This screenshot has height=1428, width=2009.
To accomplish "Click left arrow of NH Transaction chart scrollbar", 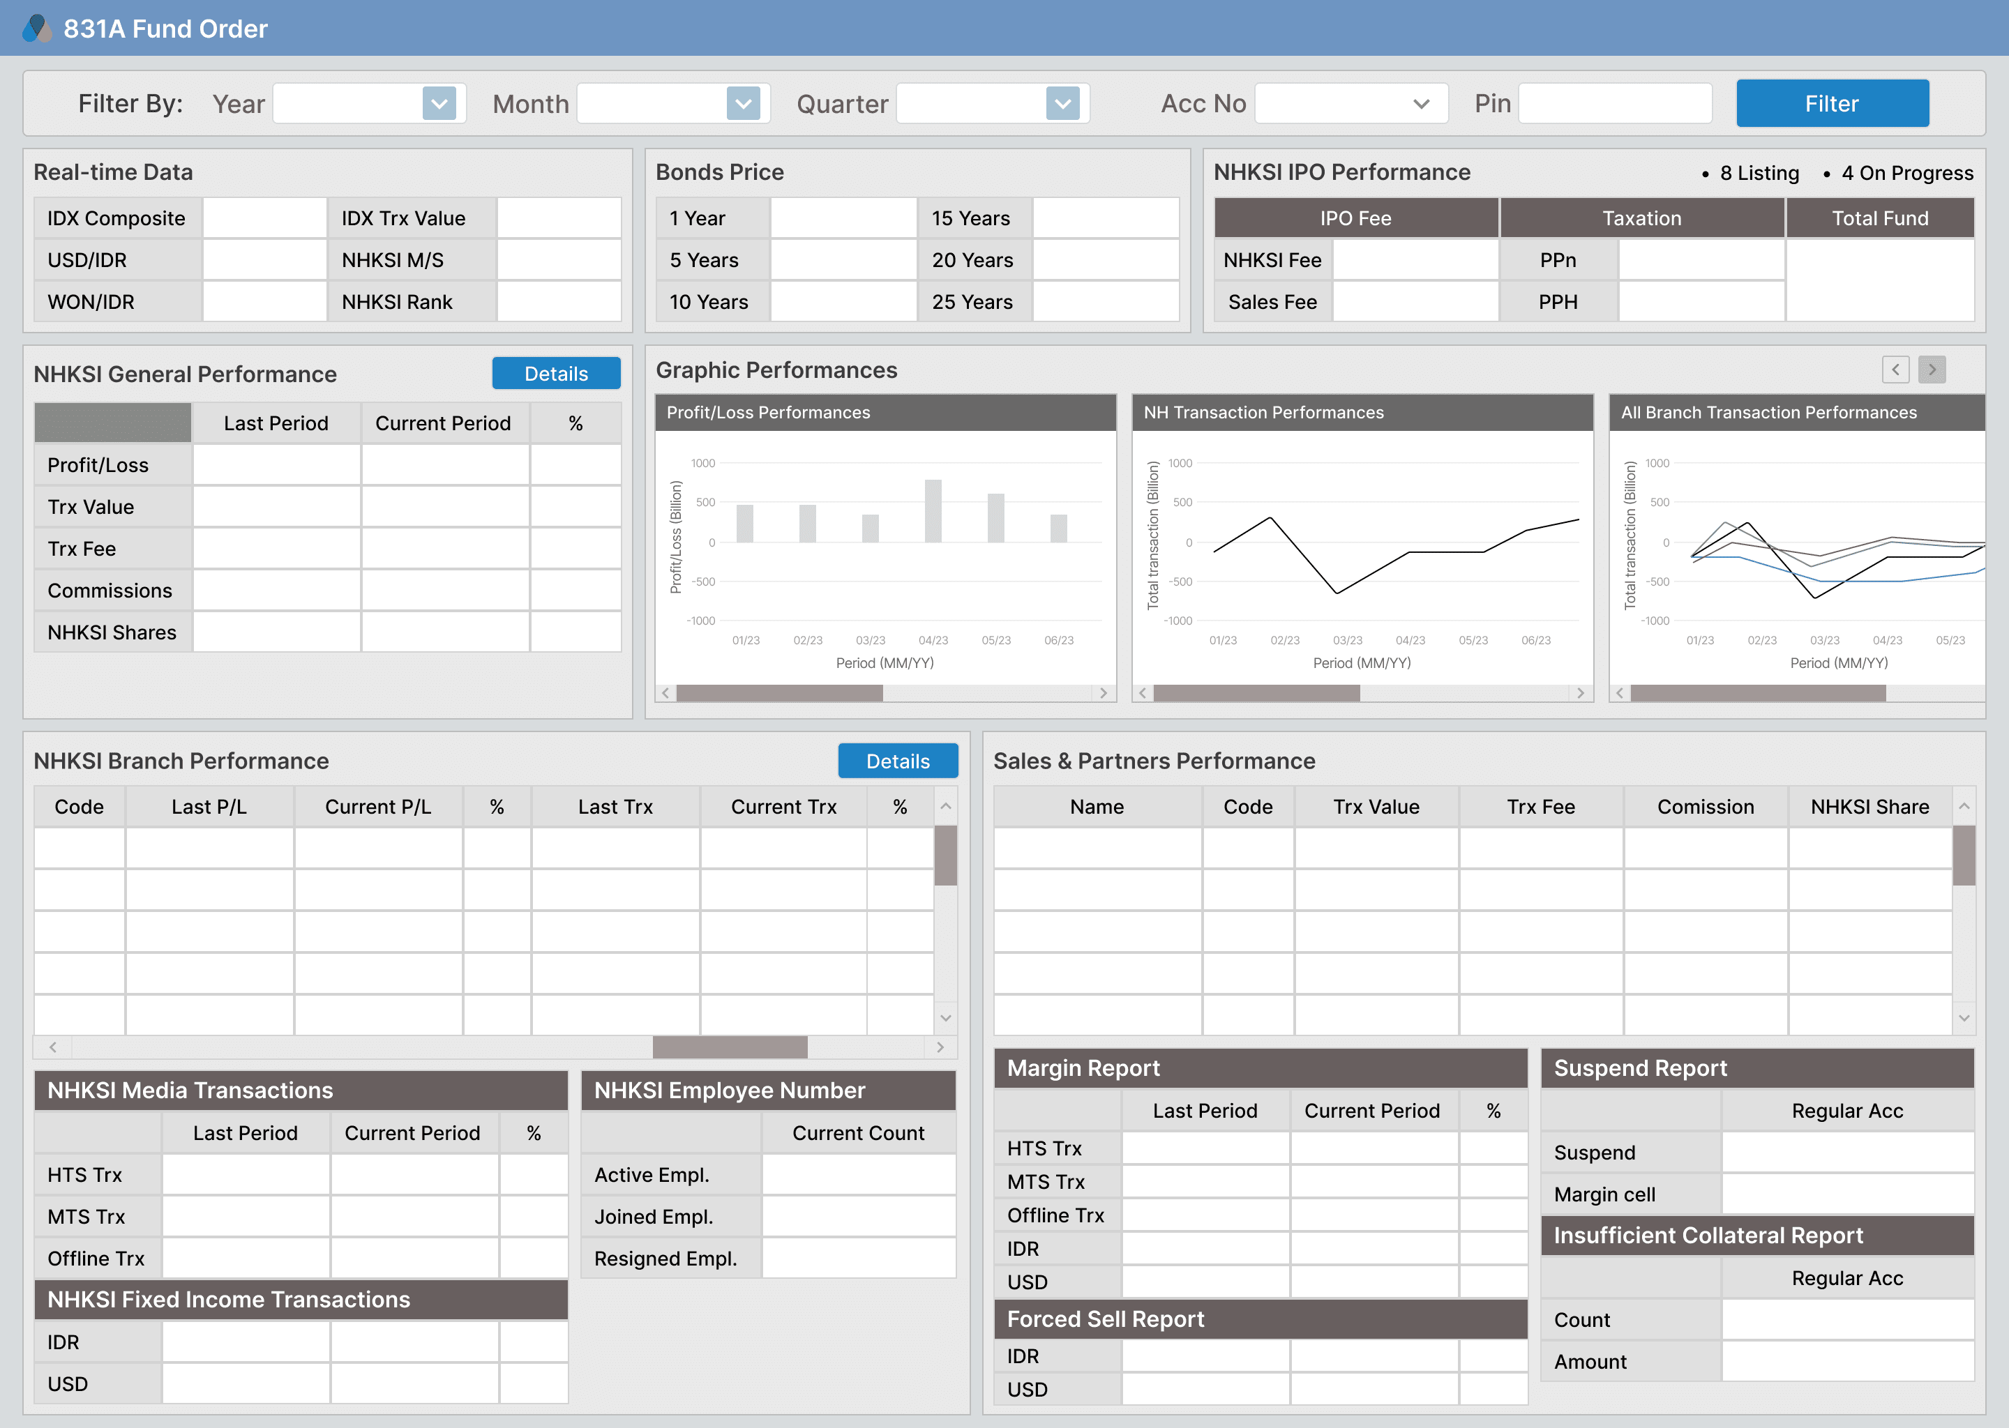I will pyautogui.click(x=1143, y=693).
